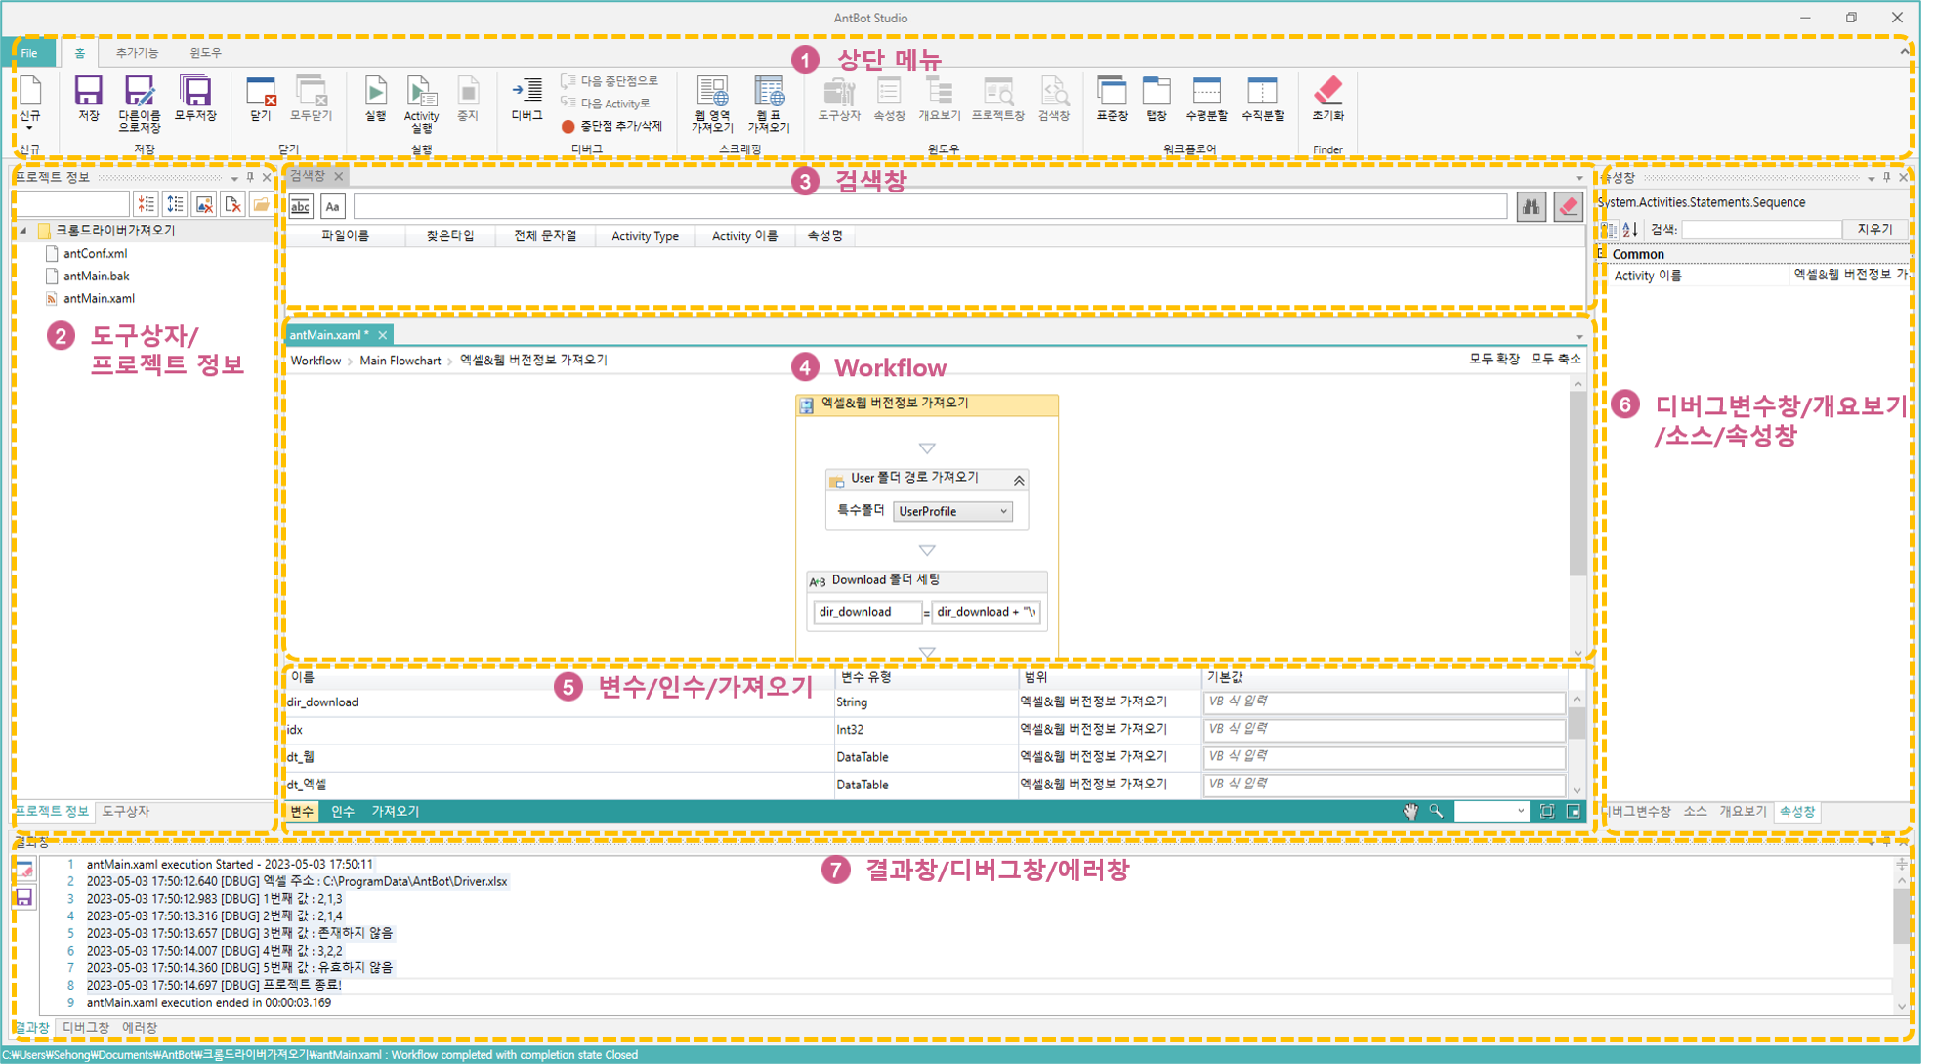Click the 초기화 eraser icon in Finder group
The height and width of the screenshot is (1064, 1936).
click(x=1326, y=98)
